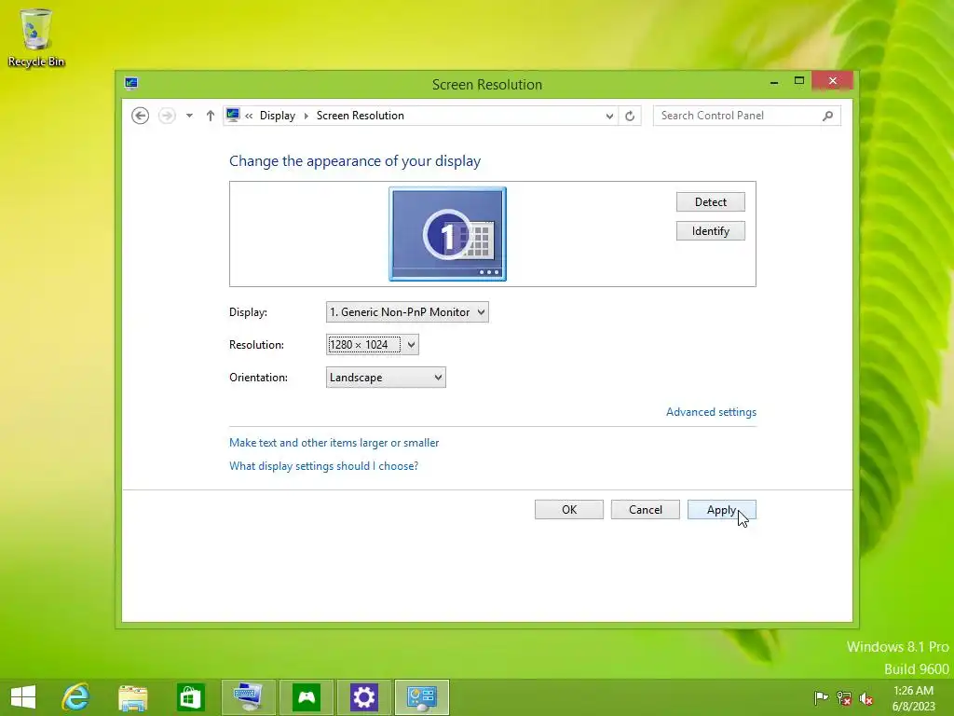
Task: Go back using the back arrow
Action: 140,116
